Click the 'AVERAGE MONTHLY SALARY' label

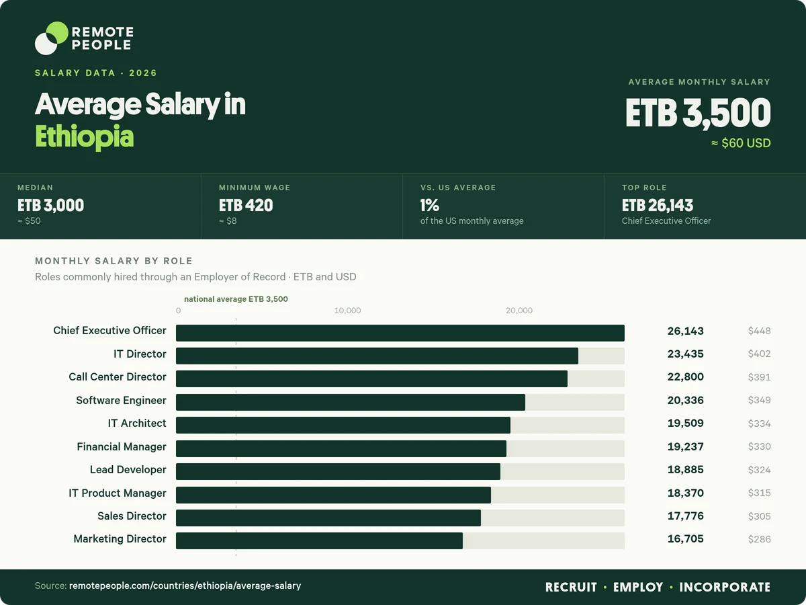pyautogui.click(x=699, y=82)
